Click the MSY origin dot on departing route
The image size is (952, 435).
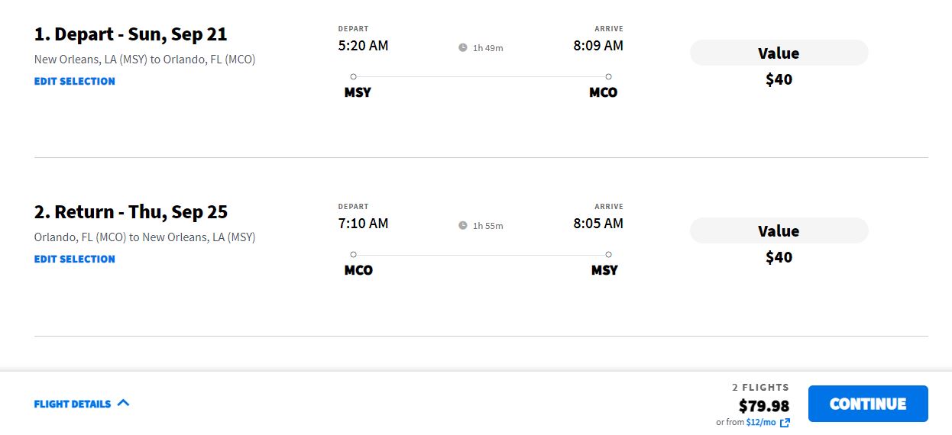pos(353,76)
